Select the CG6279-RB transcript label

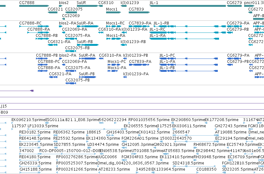click(x=238, y=29)
